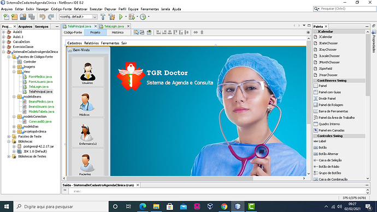Open the Histórico view button
The height and width of the screenshot is (212, 377).
pyautogui.click(x=117, y=32)
